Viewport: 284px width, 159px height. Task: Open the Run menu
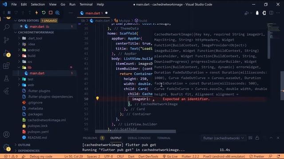tap(72, 4)
